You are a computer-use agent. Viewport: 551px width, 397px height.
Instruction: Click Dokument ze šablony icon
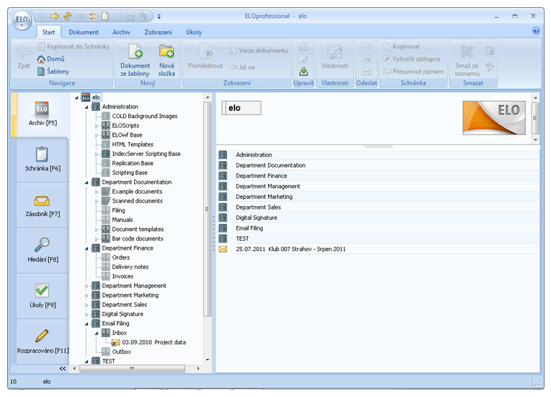tap(135, 52)
